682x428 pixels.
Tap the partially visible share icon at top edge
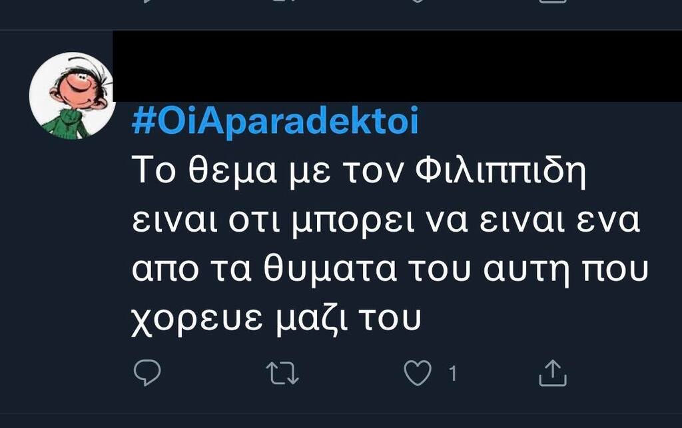coord(552,2)
